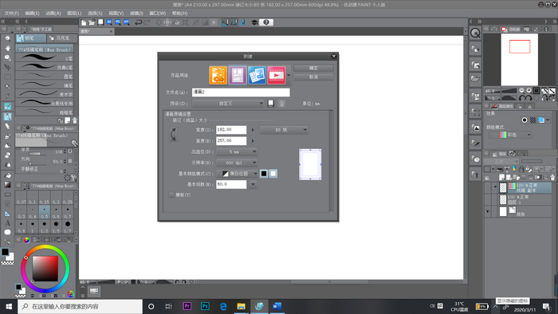Open the 预设 preset dropdown 自定义
The width and height of the screenshot is (558, 314).
[228, 104]
